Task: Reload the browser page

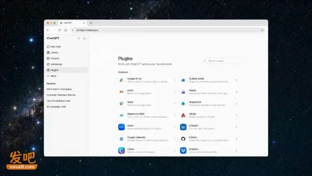Action: point(59,30)
